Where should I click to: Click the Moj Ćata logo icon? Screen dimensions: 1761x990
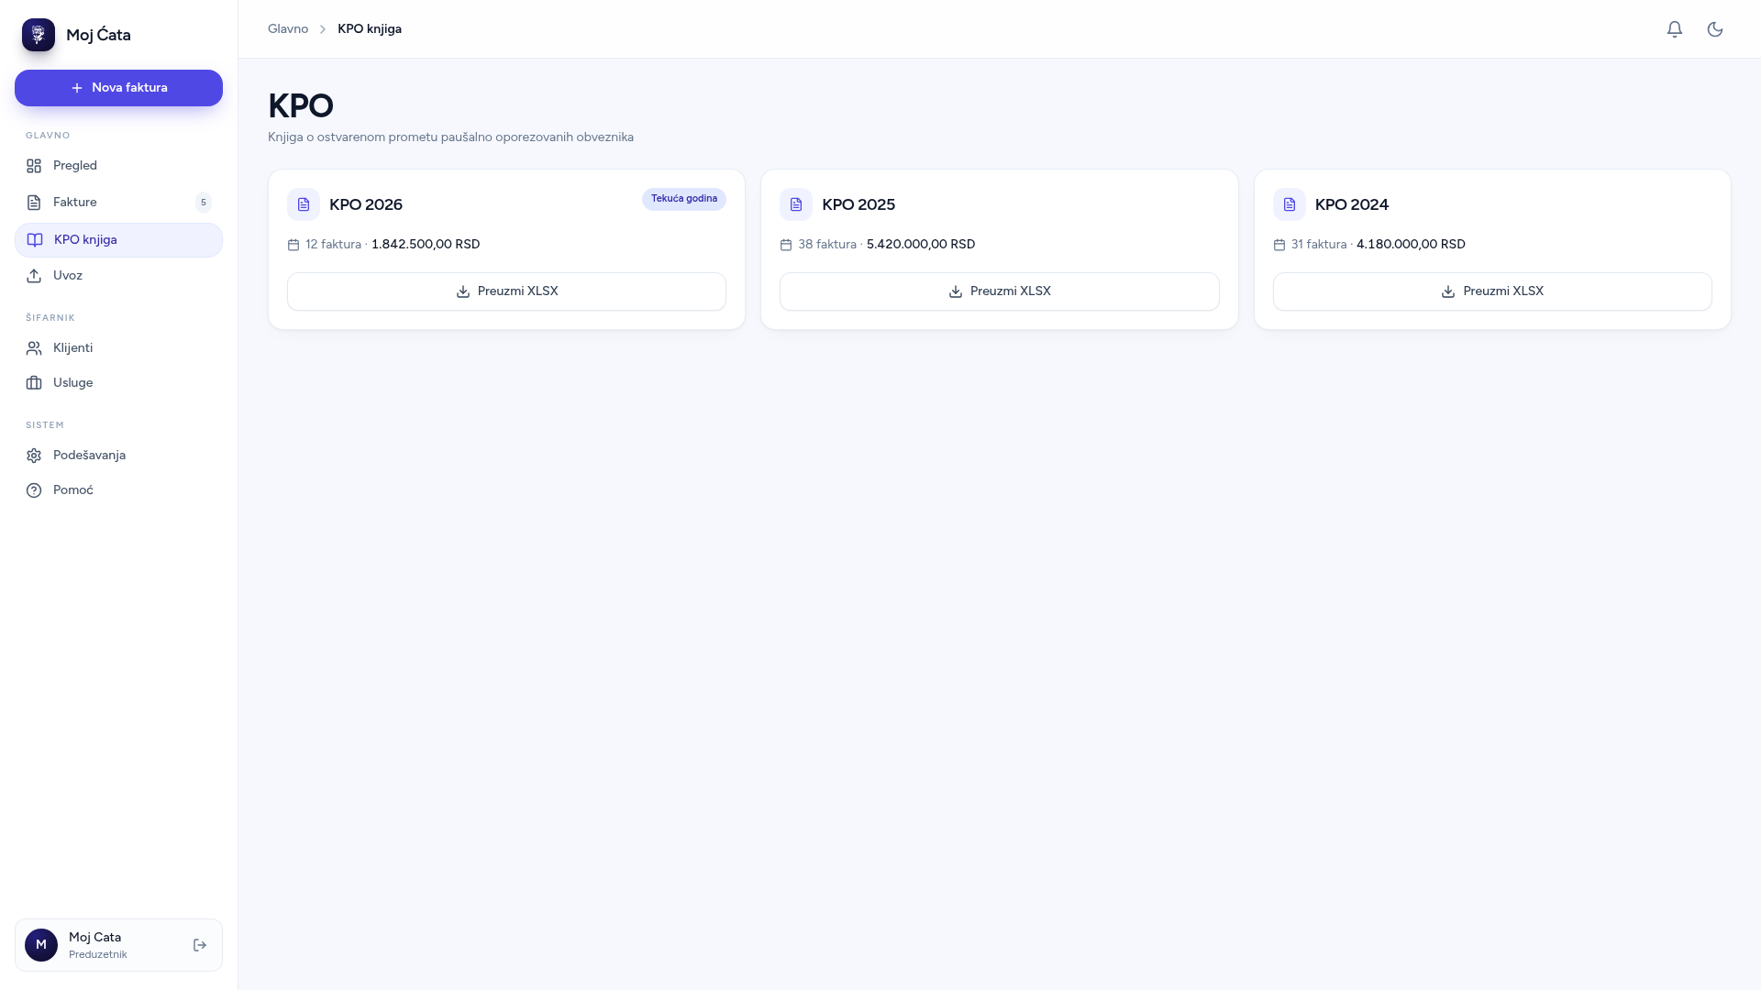pos(39,35)
